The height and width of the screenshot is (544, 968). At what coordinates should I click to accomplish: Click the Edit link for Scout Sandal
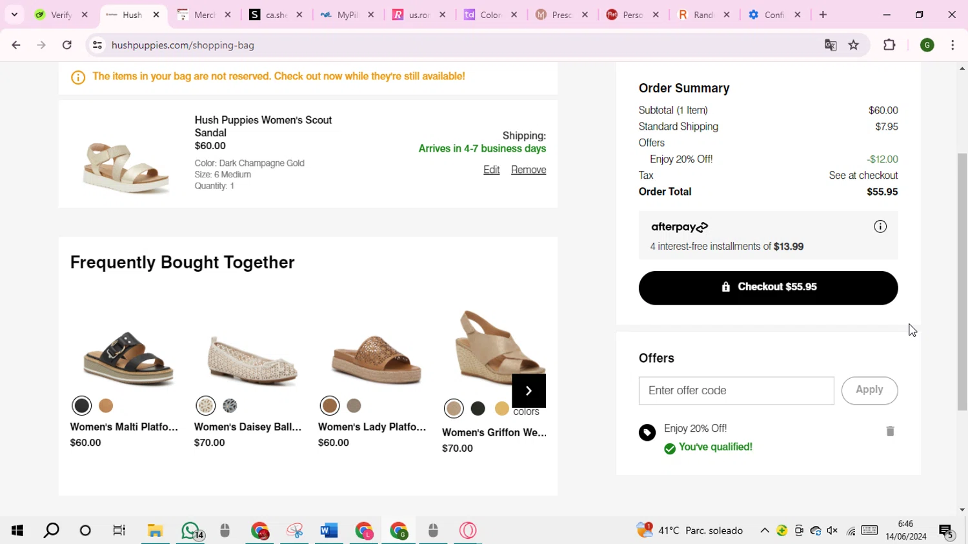click(491, 170)
